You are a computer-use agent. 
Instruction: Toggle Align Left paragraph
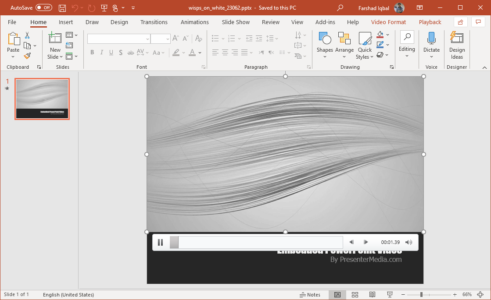point(215,53)
